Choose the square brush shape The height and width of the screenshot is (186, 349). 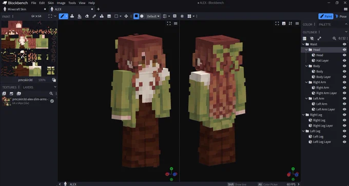(136, 16)
